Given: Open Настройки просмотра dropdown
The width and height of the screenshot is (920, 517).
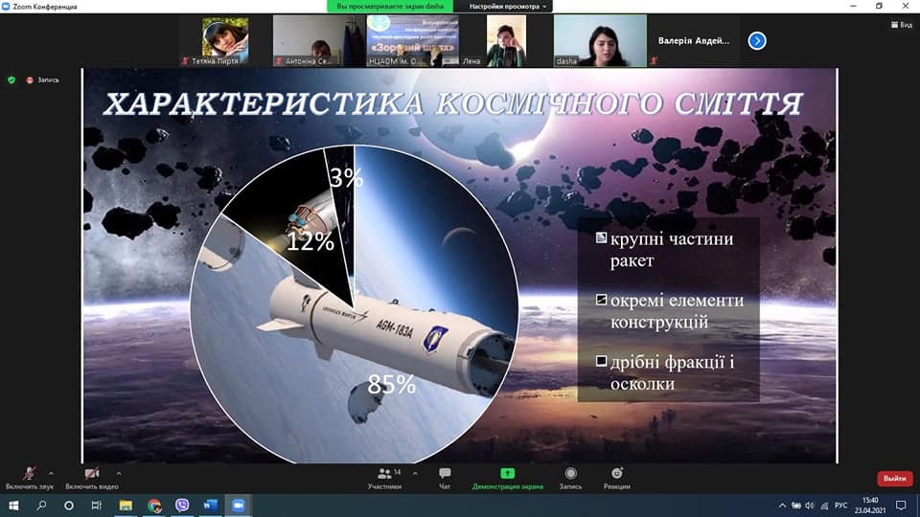Looking at the screenshot, I should click(508, 6).
